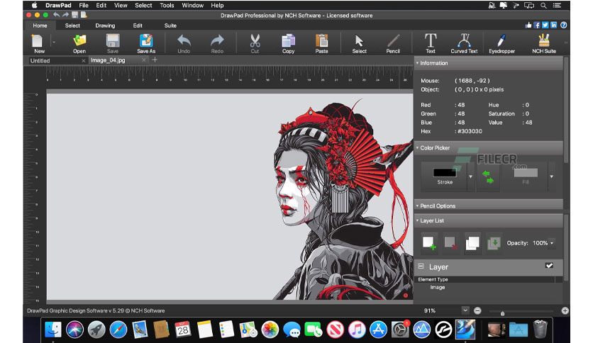Click the Cut scissors icon
The image size is (593, 343).
[255, 43]
